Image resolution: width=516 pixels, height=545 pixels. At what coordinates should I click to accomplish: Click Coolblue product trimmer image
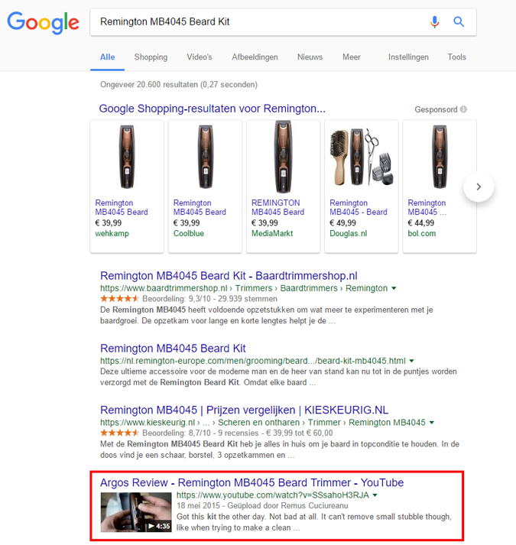pos(205,157)
